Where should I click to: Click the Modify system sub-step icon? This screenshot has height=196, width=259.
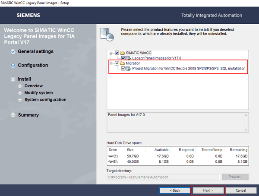click(20, 93)
